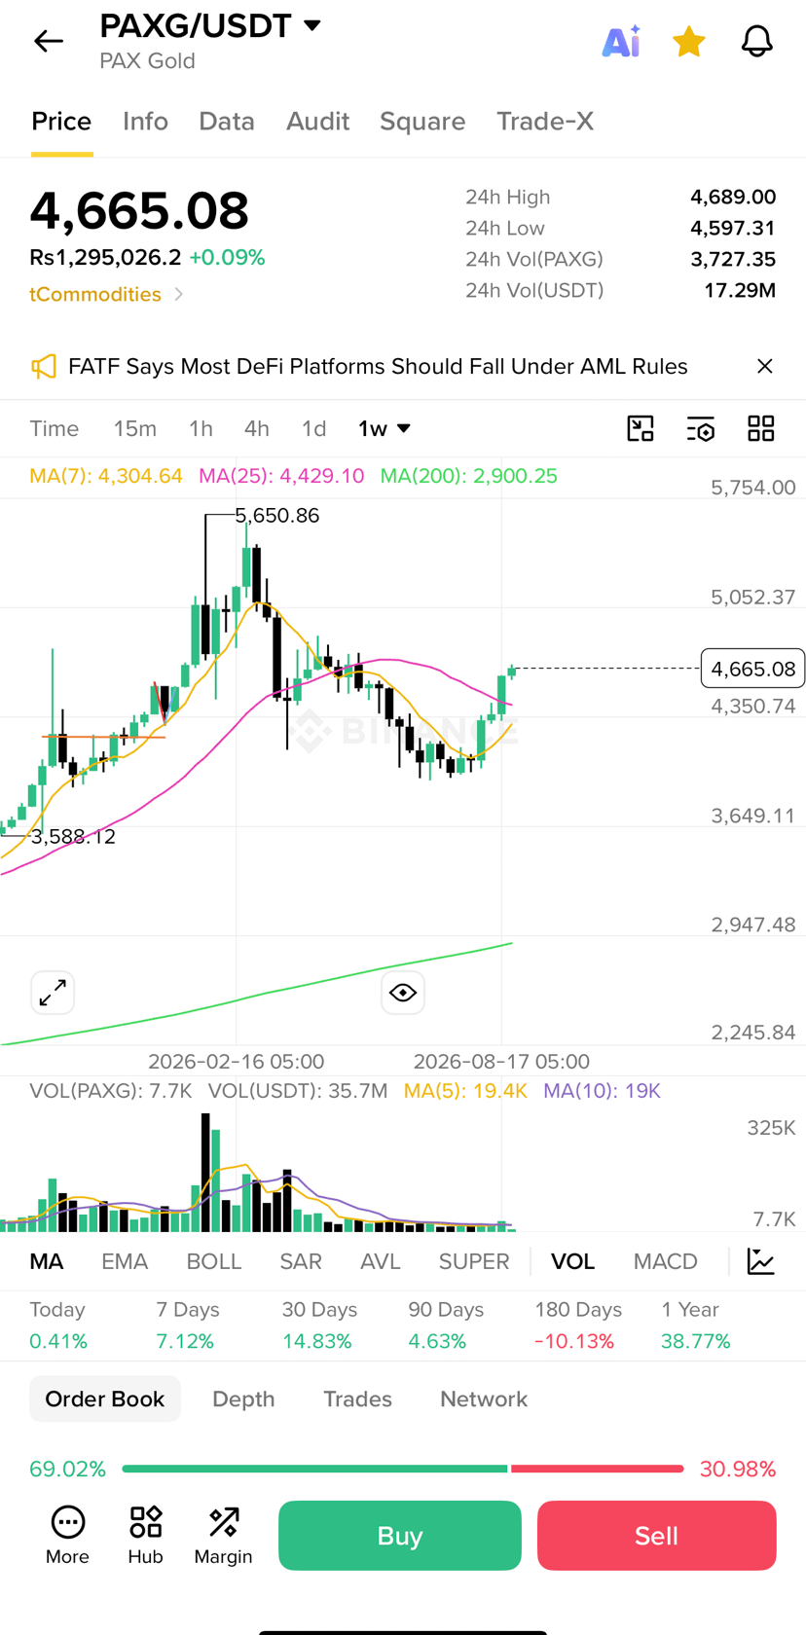Toggle chart visibility eye icon
The height and width of the screenshot is (1635, 806).
403,993
